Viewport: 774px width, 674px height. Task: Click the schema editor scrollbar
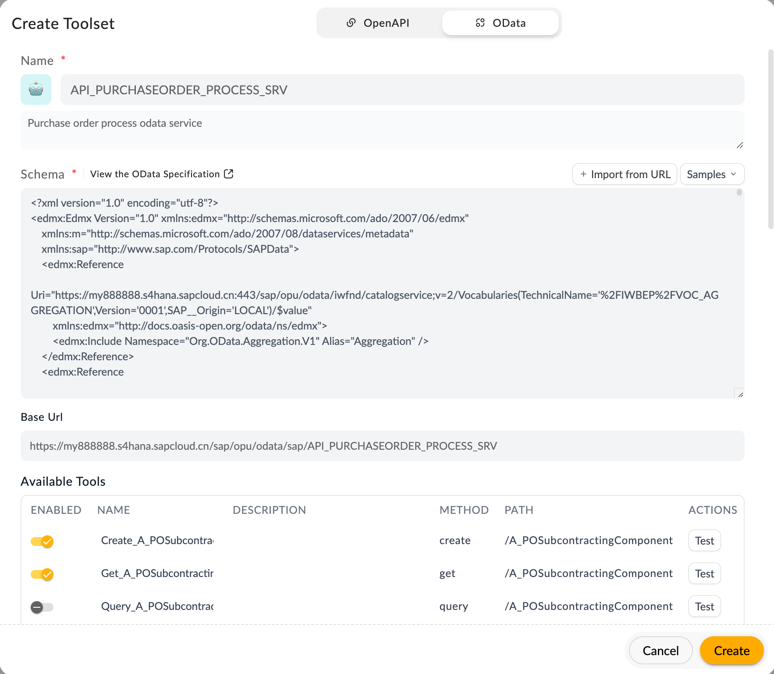739,192
